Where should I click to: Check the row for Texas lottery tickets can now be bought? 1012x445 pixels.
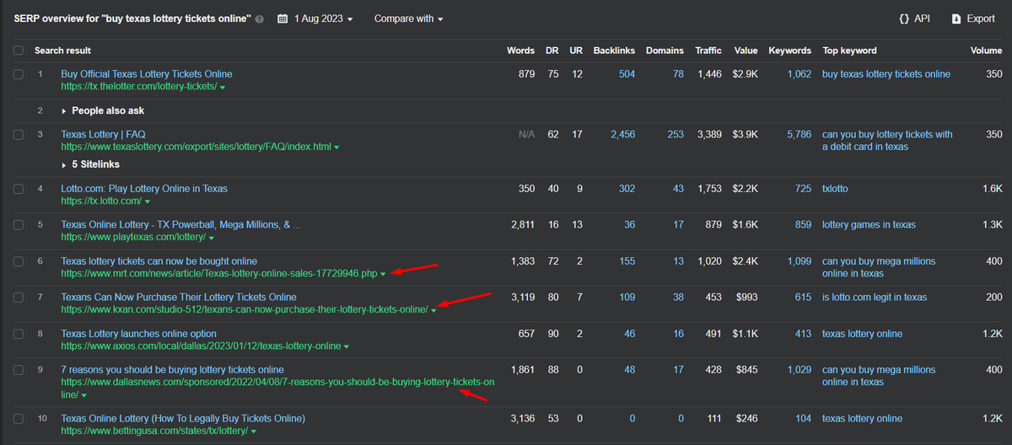pyautogui.click(x=19, y=261)
